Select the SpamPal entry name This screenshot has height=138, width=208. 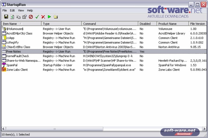[12, 65]
